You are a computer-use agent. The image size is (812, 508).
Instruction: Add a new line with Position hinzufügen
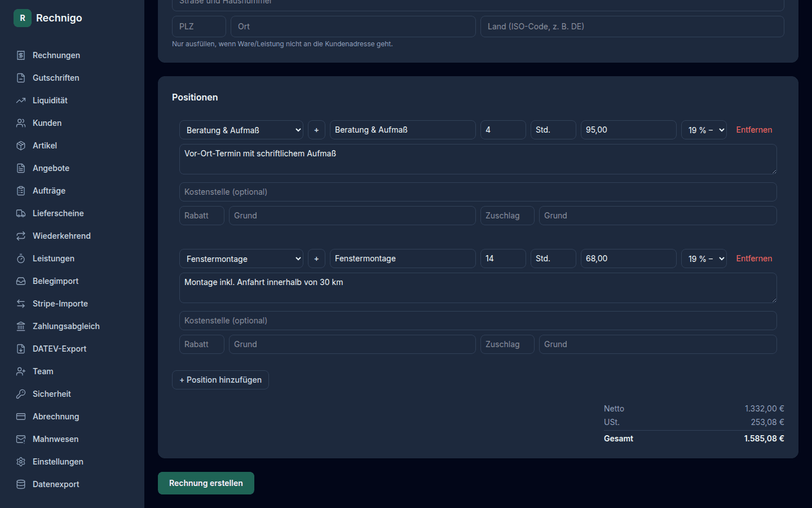[x=220, y=380]
